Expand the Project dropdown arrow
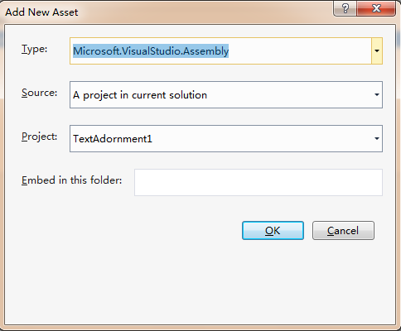 377,138
